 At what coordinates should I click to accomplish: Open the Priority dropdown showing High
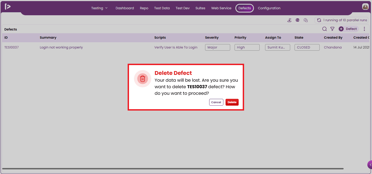click(x=247, y=47)
